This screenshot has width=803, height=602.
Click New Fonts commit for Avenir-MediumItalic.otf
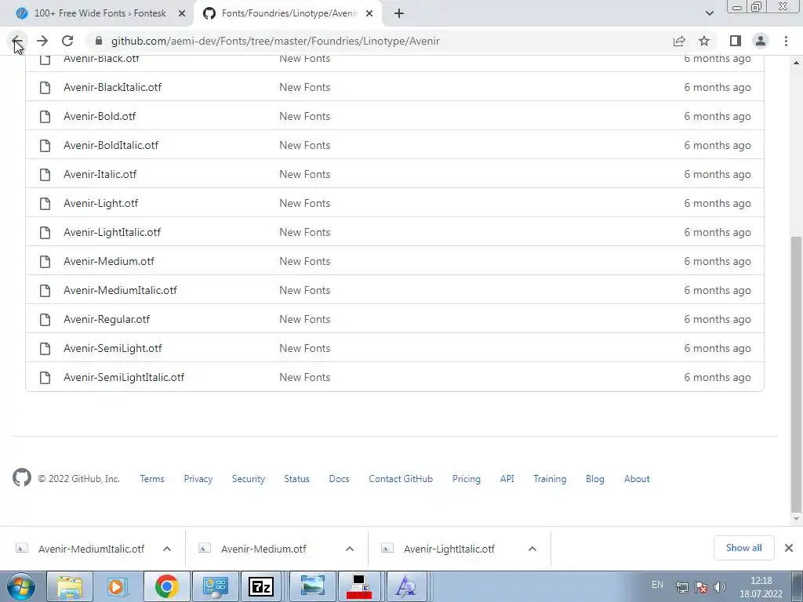[x=305, y=290]
